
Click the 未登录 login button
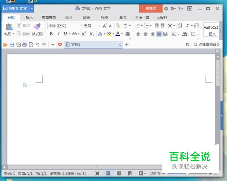[151, 9]
